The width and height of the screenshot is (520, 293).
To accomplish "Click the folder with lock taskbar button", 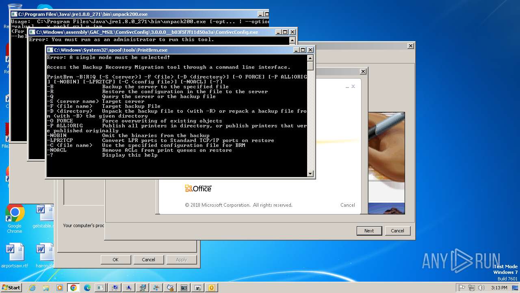I will (170, 288).
